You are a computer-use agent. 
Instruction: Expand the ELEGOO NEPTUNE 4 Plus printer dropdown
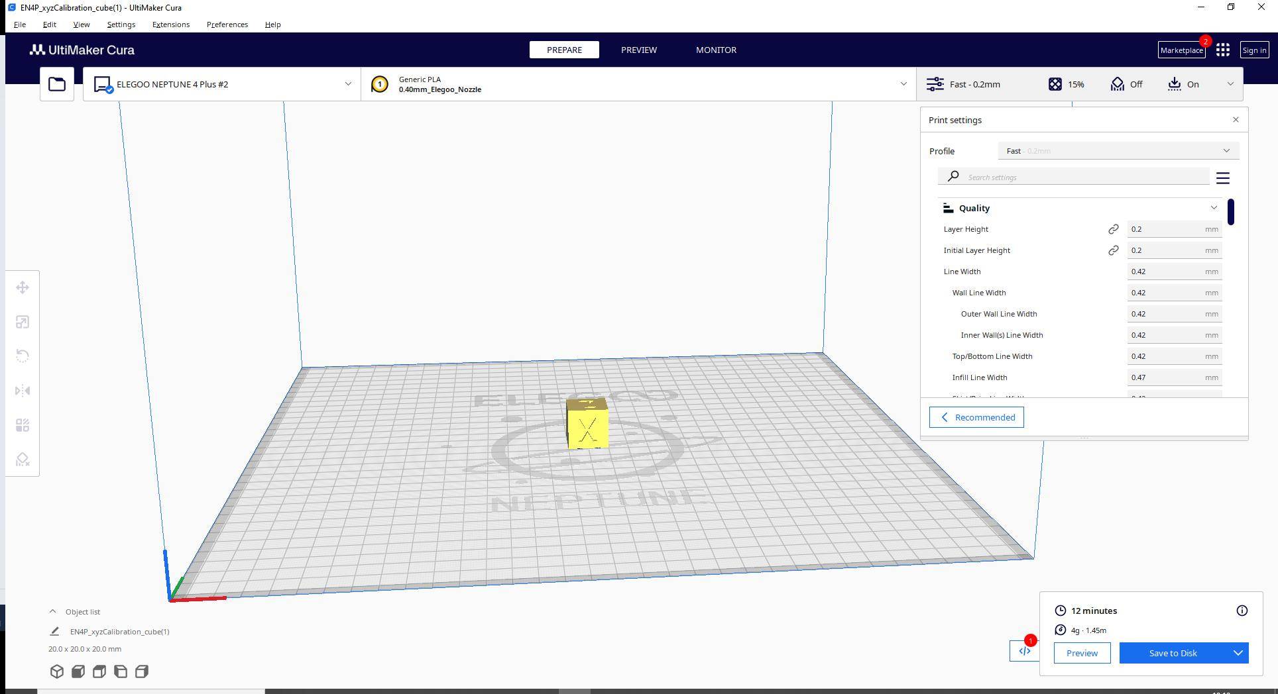click(348, 84)
